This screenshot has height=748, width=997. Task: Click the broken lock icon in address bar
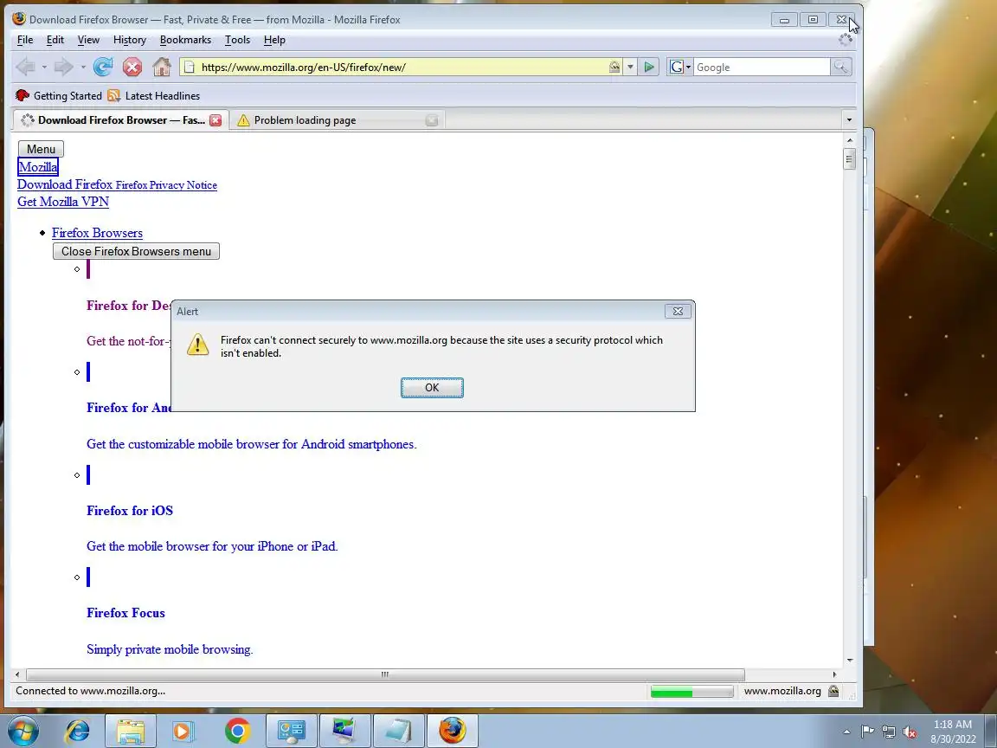(614, 67)
